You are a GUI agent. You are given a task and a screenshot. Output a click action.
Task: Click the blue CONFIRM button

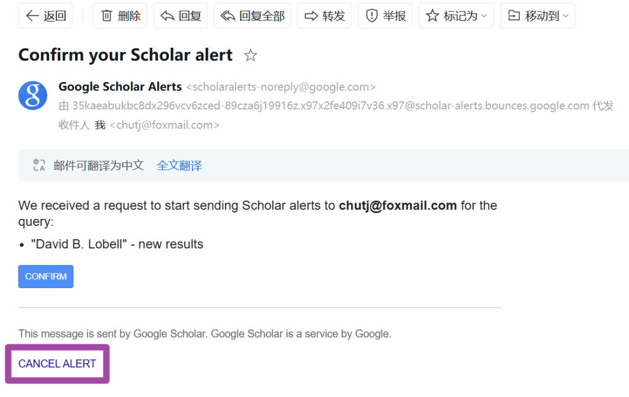tap(46, 277)
